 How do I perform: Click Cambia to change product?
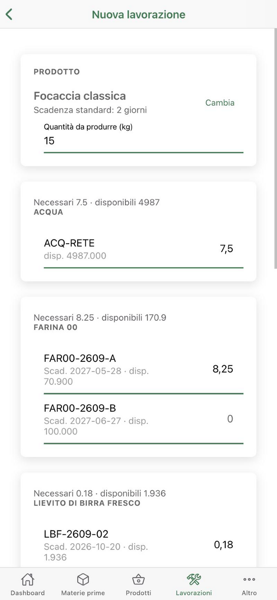[x=220, y=103]
